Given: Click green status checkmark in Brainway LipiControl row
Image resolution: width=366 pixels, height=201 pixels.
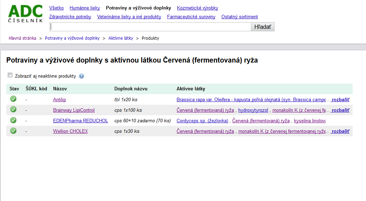Looking at the screenshot, I should (13, 109).
